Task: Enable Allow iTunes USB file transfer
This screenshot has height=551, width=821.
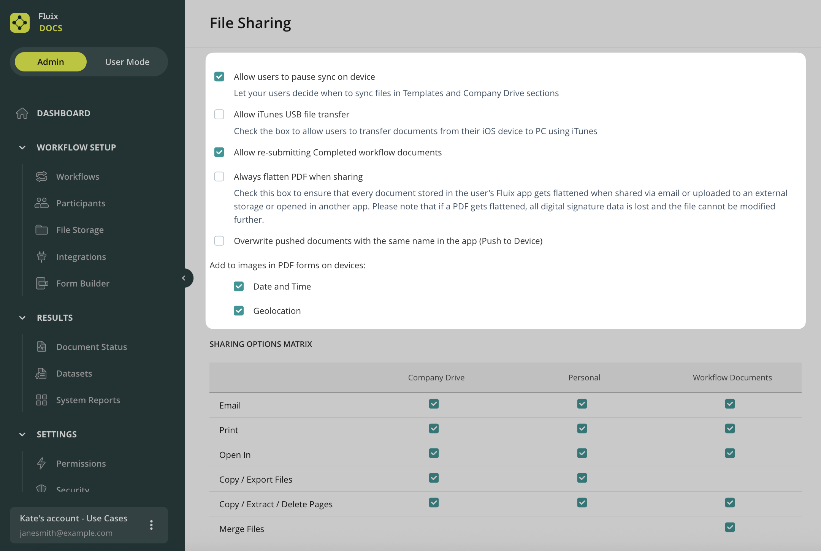Action: point(219,114)
